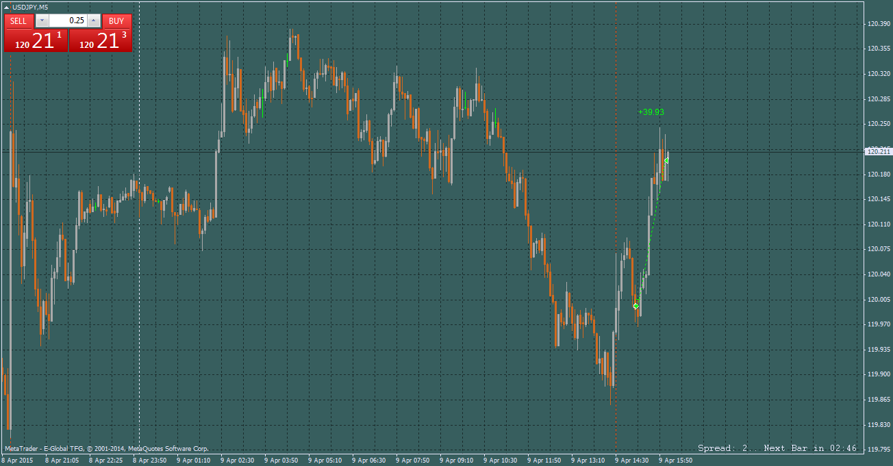This screenshot has width=893, height=466.
Task: Click the 120.285 price axis label
Action: pos(878,99)
